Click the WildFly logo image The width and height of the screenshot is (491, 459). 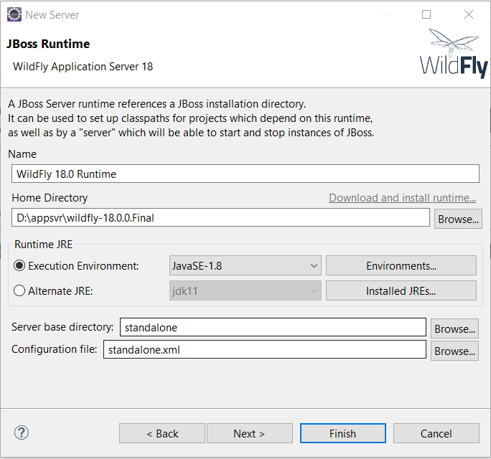(454, 54)
